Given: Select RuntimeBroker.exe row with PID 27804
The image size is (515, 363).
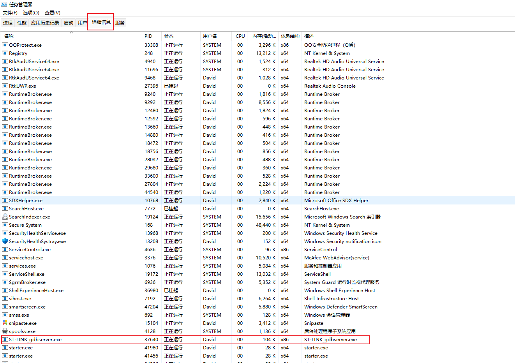Looking at the screenshot, I should tap(257, 184).
